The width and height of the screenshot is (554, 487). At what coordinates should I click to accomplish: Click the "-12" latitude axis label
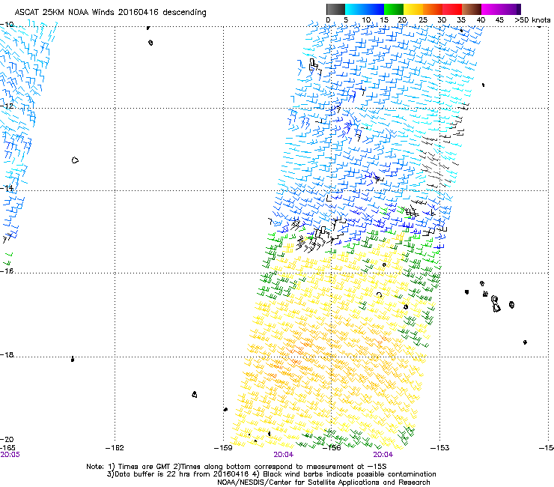click(x=7, y=106)
